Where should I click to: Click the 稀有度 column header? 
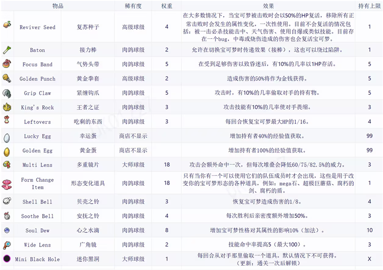point(133,6)
